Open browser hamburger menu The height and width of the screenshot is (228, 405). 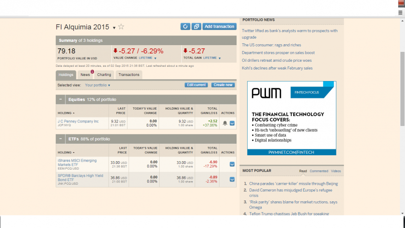(400, 12)
